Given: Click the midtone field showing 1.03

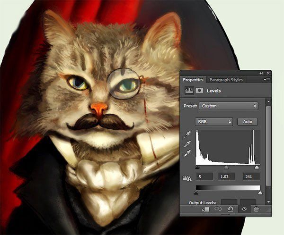Looking at the screenshot, I should pos(227,176).
